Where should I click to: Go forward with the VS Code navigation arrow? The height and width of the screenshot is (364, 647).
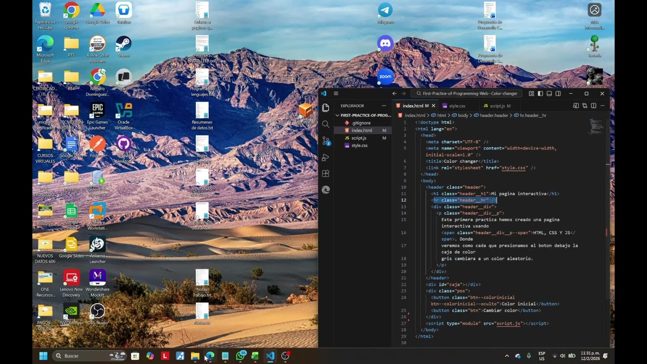403,94
